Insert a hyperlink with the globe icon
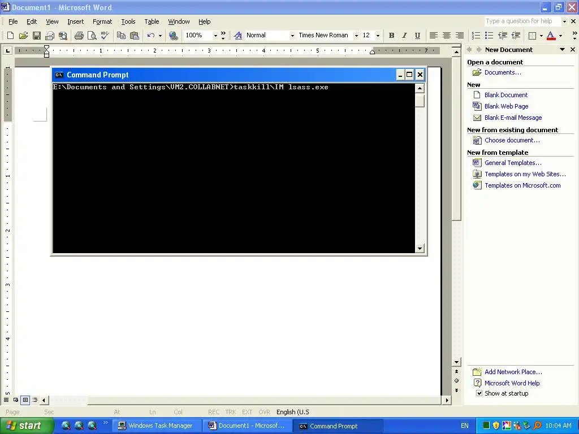Viewport: 579px width, 434px height. click(173, 36)
